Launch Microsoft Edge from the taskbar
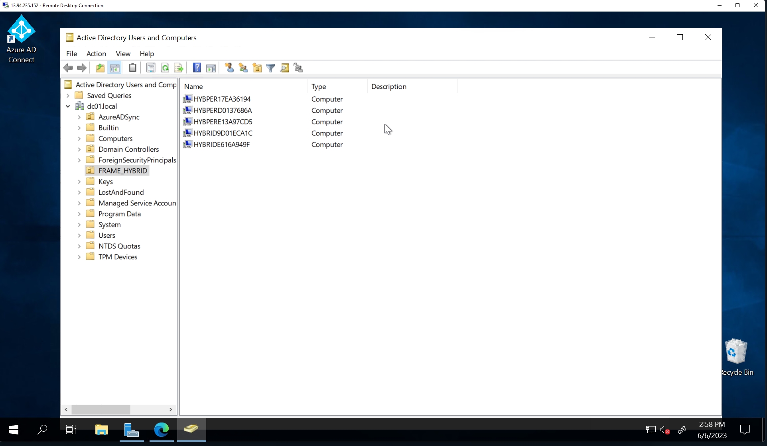Viewport: 767px width, 446px height. click(162, 430)
